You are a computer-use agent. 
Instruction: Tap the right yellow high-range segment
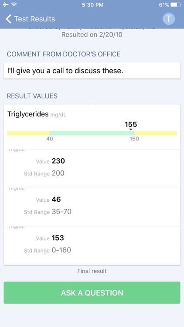[x=156, y=133]
